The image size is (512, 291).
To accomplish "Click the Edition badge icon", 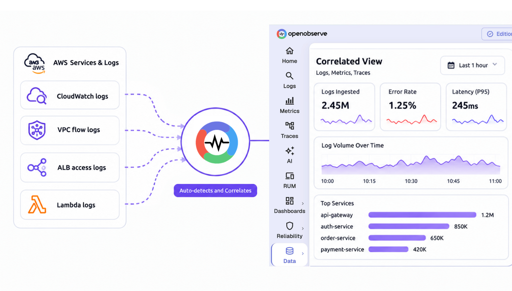I will click(x=490, y=34).
